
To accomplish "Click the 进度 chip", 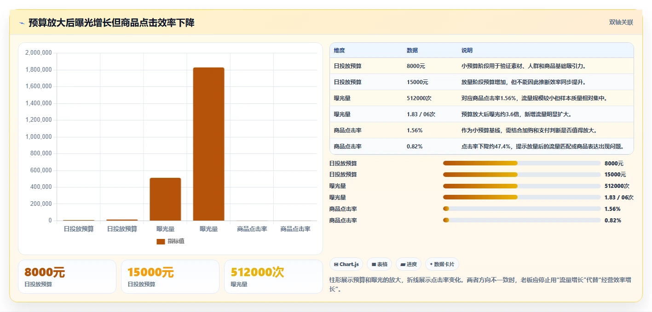I will (x=409, y=264).
